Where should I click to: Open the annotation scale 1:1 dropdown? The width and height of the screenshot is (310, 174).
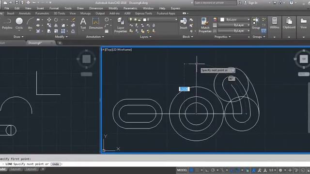(x=273, y=170)
